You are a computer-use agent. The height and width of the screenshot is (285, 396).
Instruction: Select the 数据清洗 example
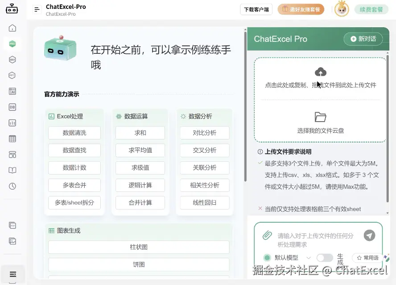click(x=74, y=133)
